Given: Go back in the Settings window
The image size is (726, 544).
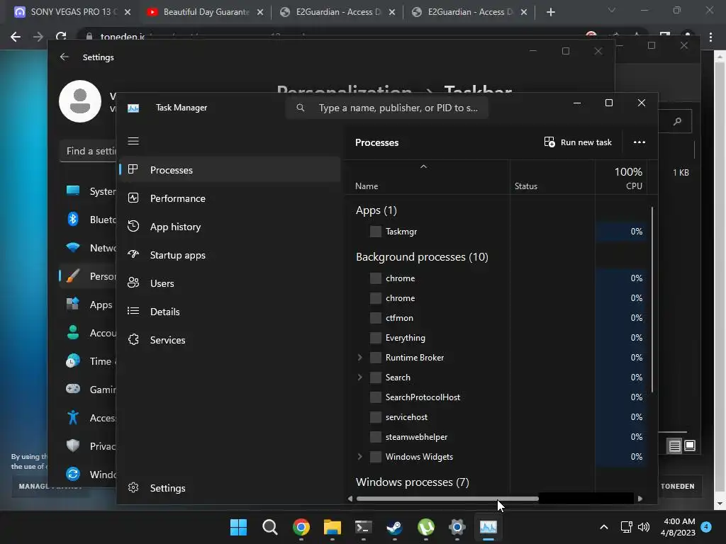Looking at the screenshot, I should coord(64,57).
